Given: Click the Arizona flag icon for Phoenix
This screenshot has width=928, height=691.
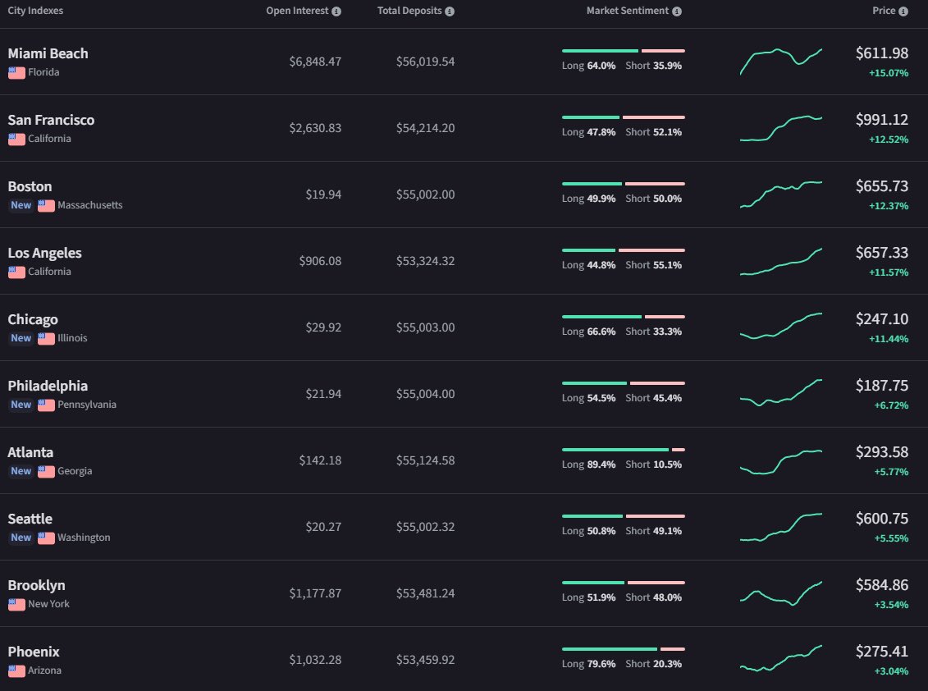Looking at the screenshot, I should tap(15, 670).
